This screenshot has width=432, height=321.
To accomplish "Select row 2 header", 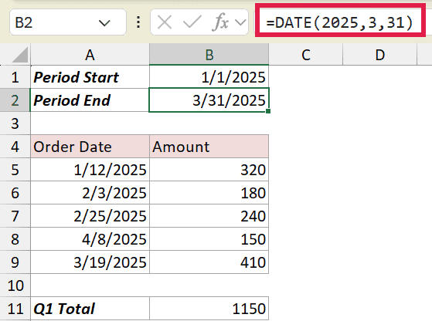I will coord(15,100).
